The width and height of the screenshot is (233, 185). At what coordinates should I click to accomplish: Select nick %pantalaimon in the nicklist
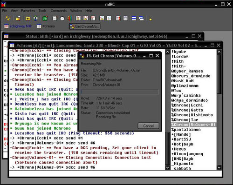click(x=186, y=130)
